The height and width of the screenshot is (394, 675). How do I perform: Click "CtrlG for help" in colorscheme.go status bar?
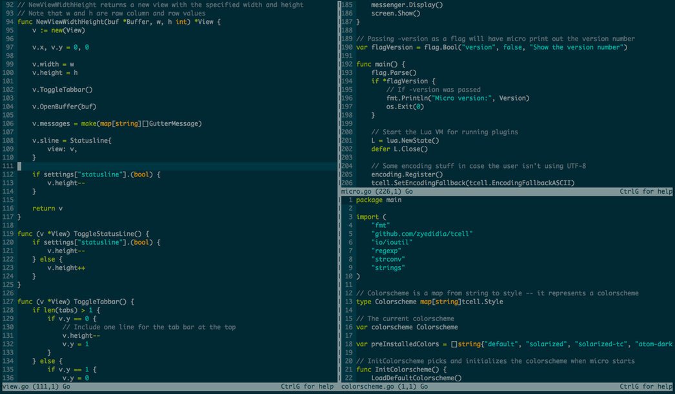pyautogui.click(x=646, y=387)
